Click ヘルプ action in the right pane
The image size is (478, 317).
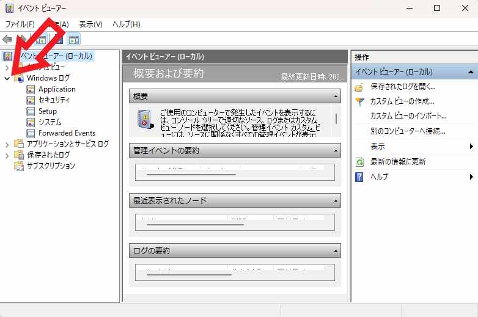pos(379,177)
